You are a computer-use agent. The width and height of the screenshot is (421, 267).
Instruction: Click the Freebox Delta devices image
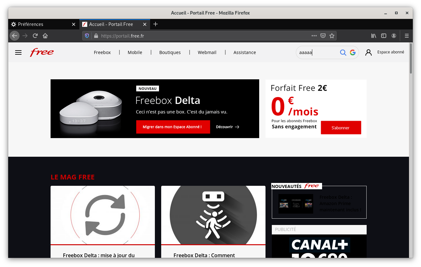pos(91,109)
